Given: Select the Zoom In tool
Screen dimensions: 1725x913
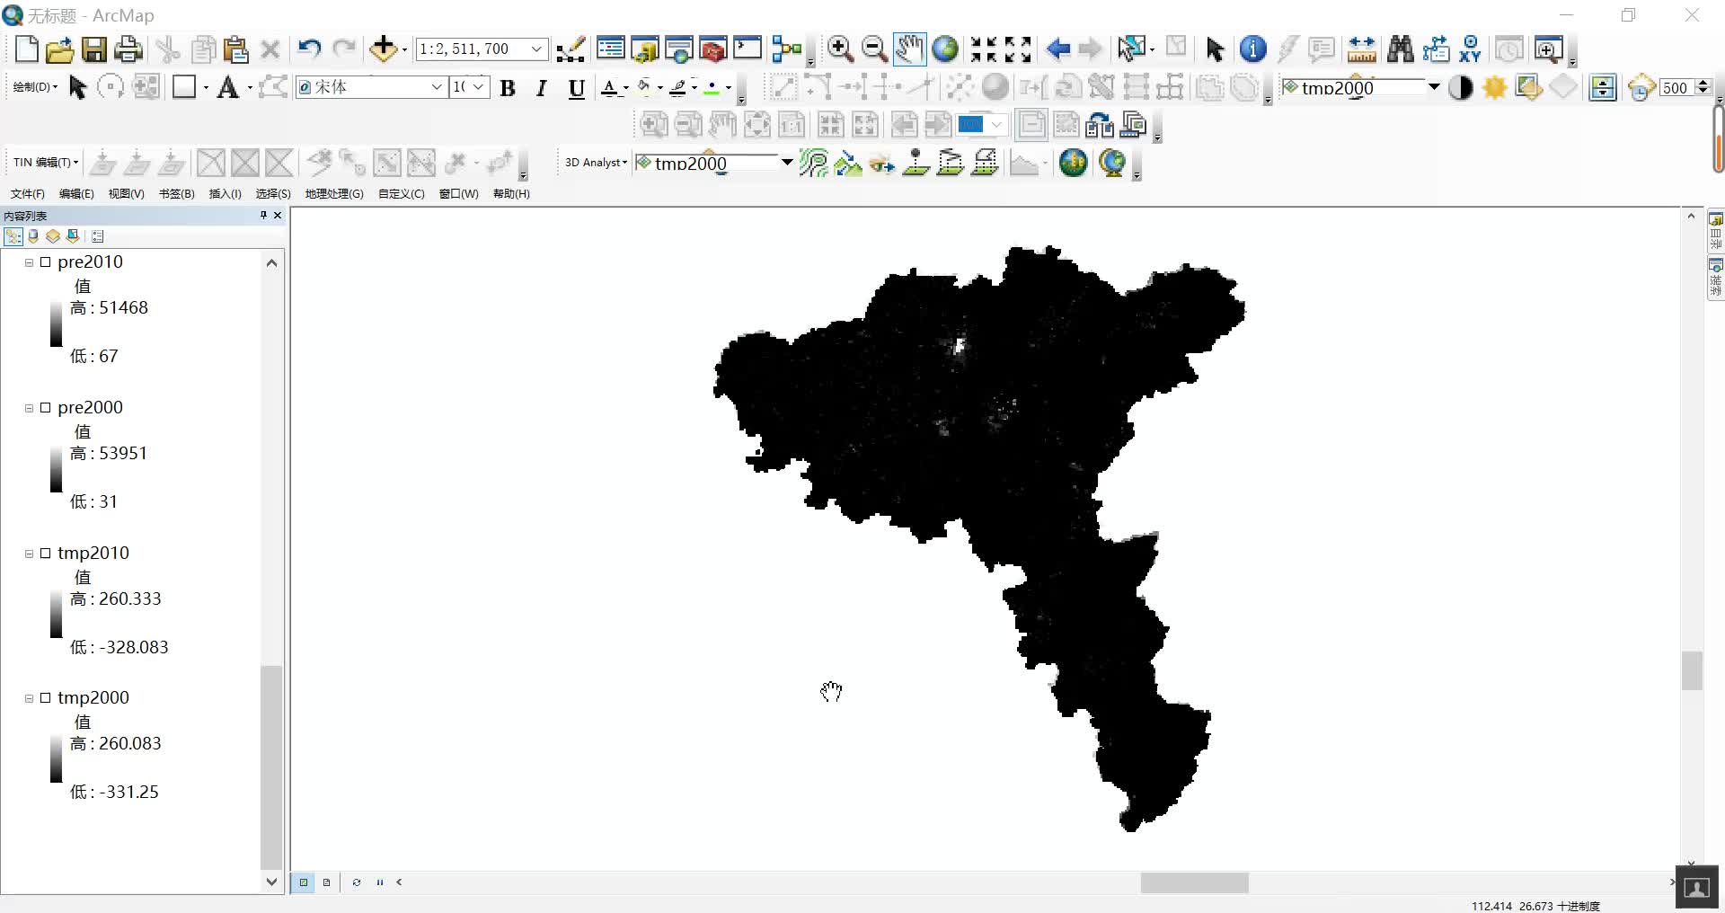Looking at the screenshot, I should point(839,49).
